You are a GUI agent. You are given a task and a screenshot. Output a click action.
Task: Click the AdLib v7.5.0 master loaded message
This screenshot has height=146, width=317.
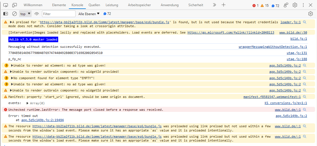pos(33,39)
